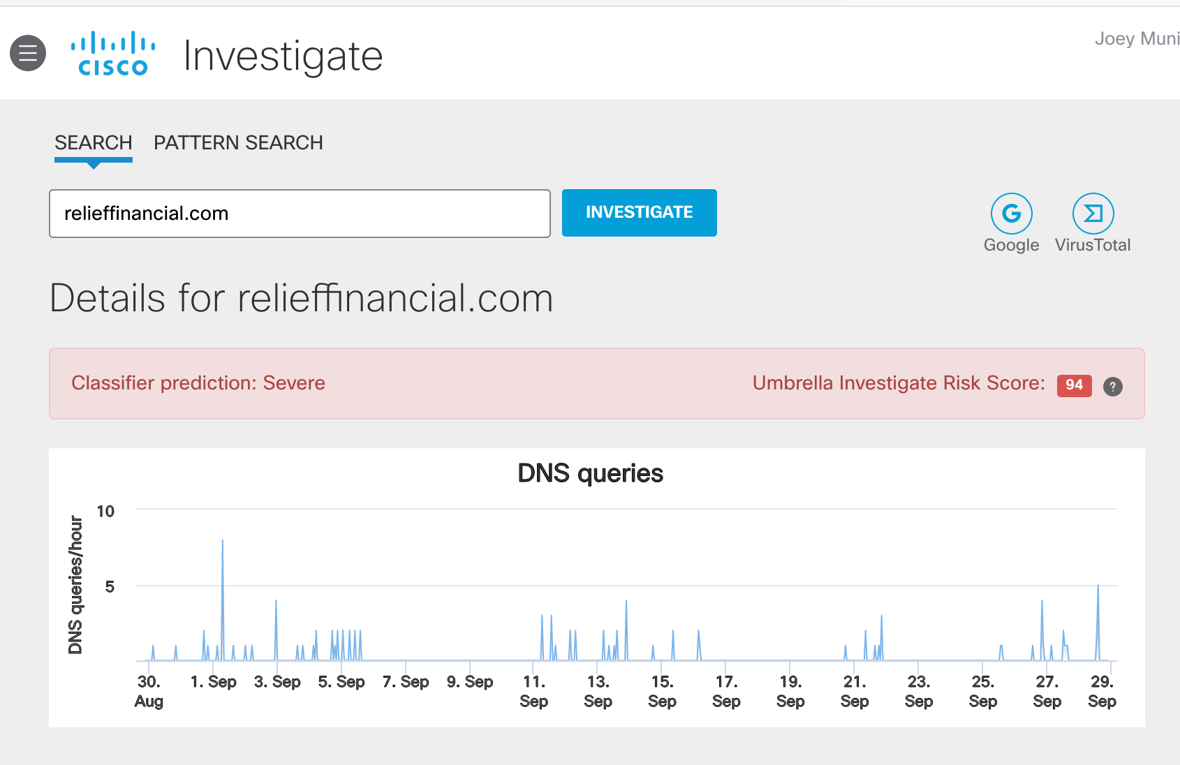Click the risk score help question mark
This screenshot has height=765, width=1180.
point(1112,386)
